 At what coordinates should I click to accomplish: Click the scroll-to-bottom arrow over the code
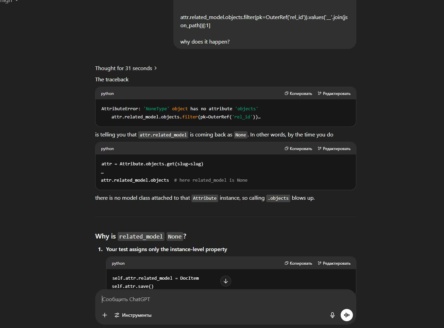pos(225,281)
